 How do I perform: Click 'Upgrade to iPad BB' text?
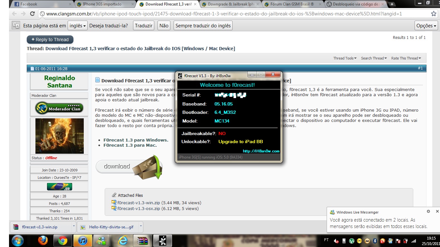coord(241,142)
